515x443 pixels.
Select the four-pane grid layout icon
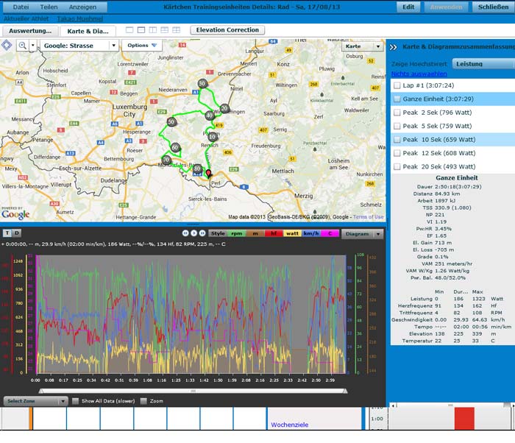(177, 30)
